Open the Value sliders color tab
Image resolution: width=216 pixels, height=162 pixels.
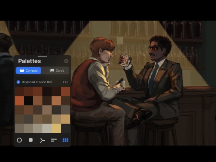pos(54,140)
